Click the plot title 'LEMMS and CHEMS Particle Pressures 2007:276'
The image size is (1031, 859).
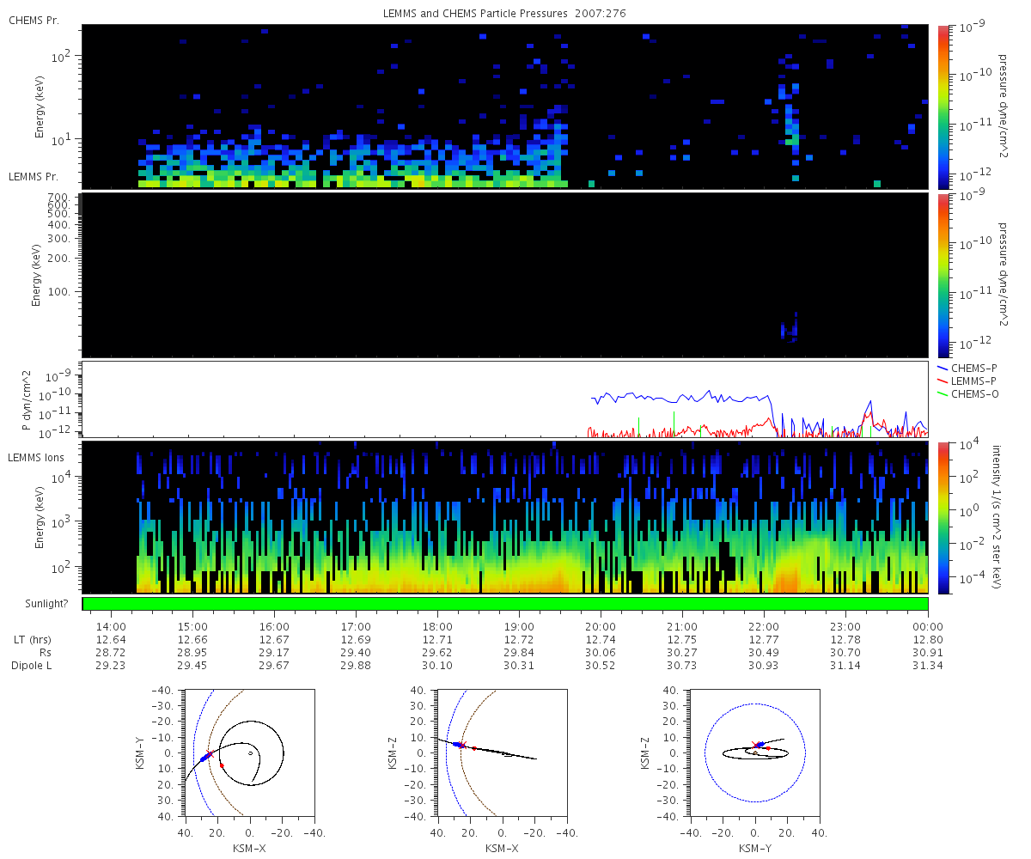(503, 15)
